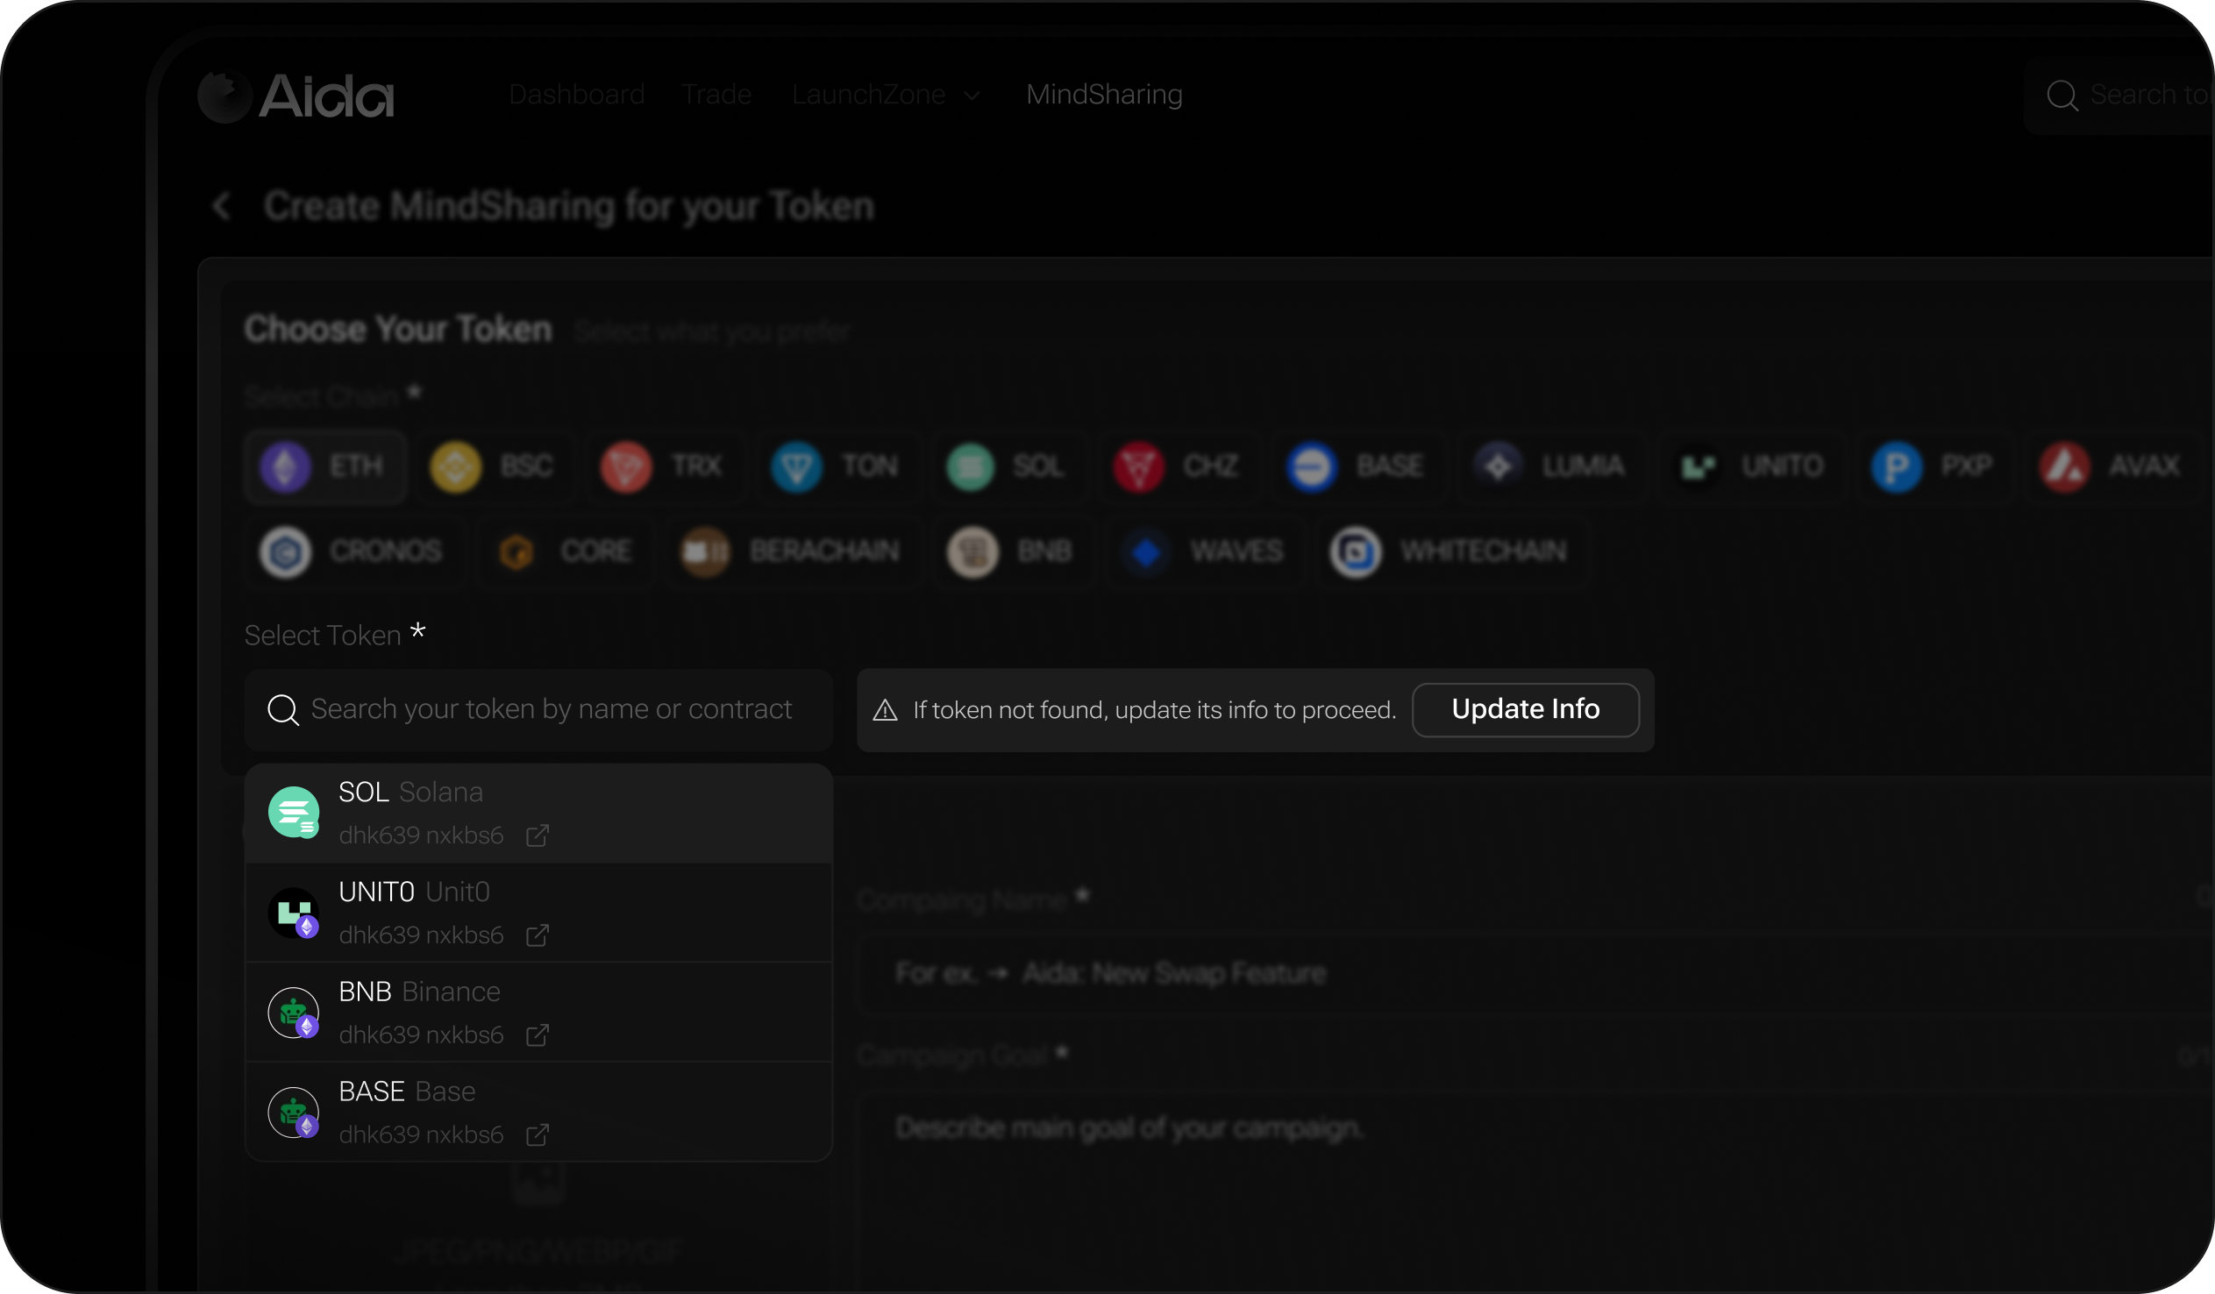Click the warning triangle icon

885,710
